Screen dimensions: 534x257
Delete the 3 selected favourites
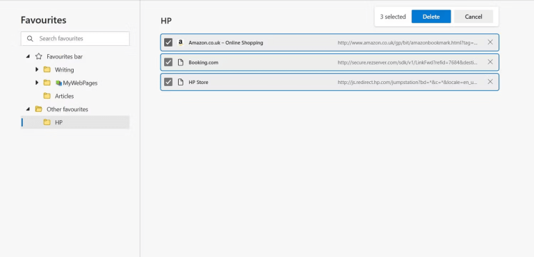(431, 17)
